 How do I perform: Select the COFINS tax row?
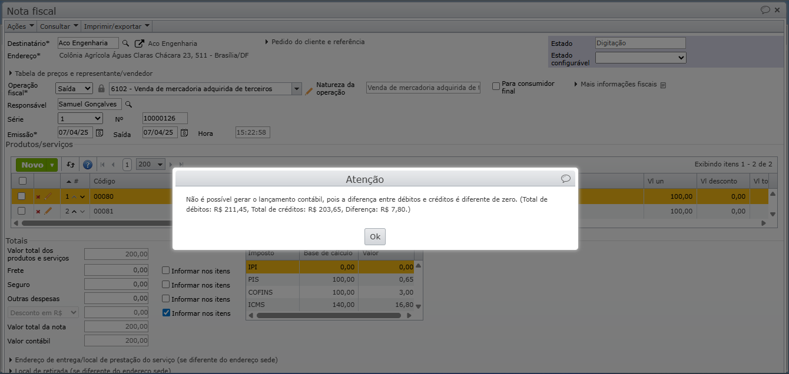point(330,292)
